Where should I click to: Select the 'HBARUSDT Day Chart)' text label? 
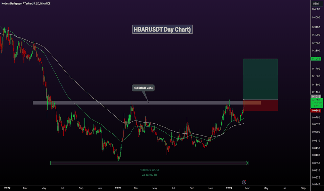162,29
